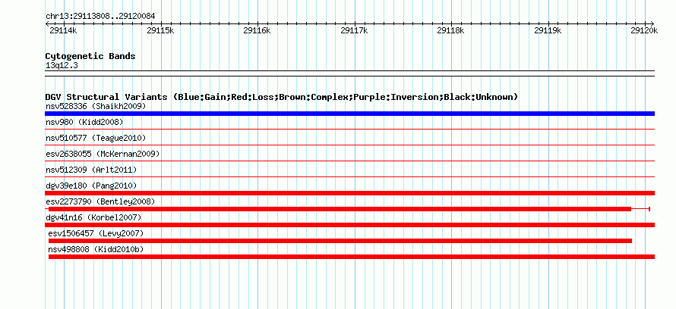Click the thin red line under nsv512309

pyautogui.click(x=349, y=176)
